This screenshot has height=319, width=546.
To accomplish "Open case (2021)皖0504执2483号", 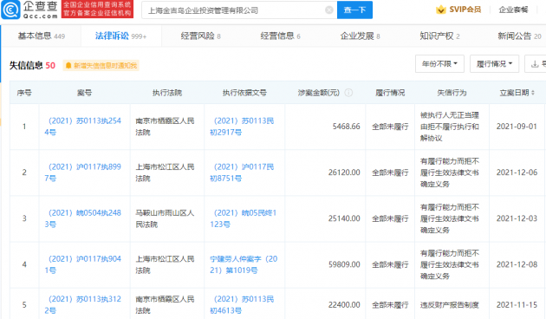I will [83, 218].
